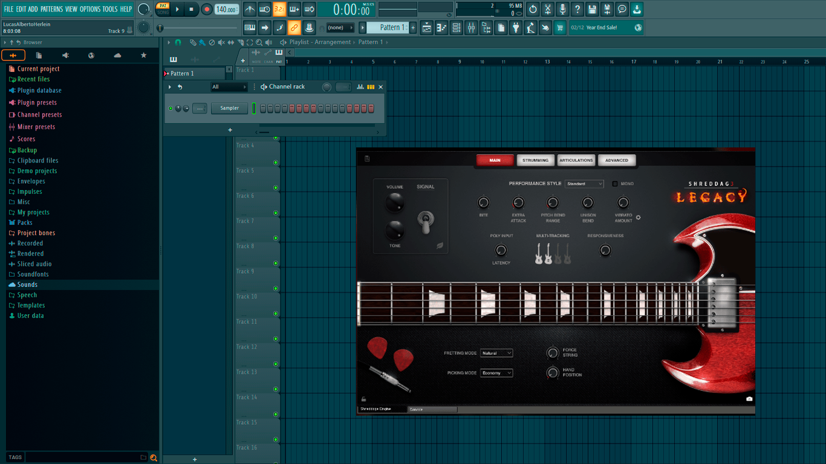The height and width of the screenshot is (464, 826).
Task: Open Mixer presets in browser
Action: (x=36, y=127)
